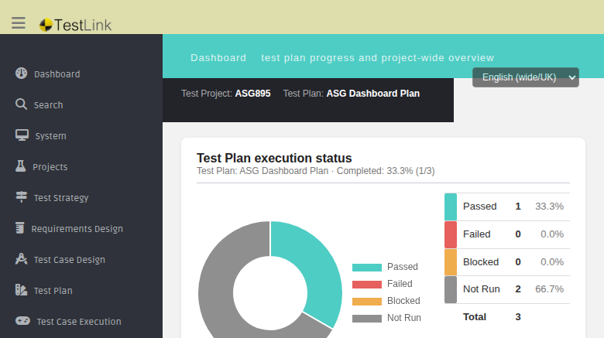This screenshot has height=338, width=604.
Task: Open the English (wide/UK) language dropdown
Action: point(526,77)
